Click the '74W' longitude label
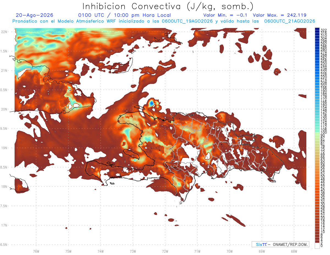This screenshot has width=330, height=255. (100, 251)
